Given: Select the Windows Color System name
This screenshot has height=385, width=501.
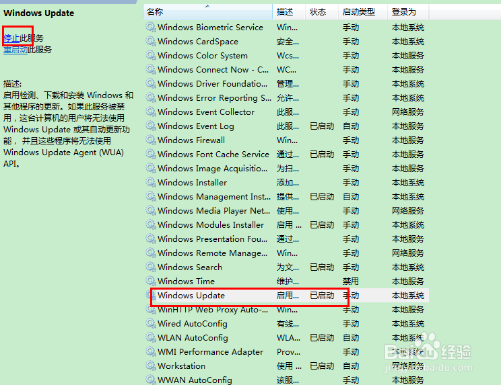Looking at the screenshot, I should click(x=203, y=56).
